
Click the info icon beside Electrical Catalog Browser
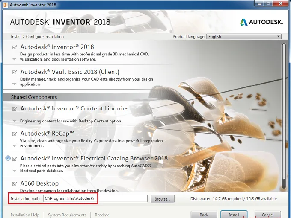(8, 158)
